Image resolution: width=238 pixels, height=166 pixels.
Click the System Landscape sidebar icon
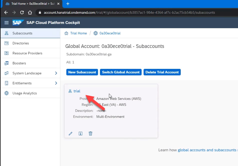point(7,73)
